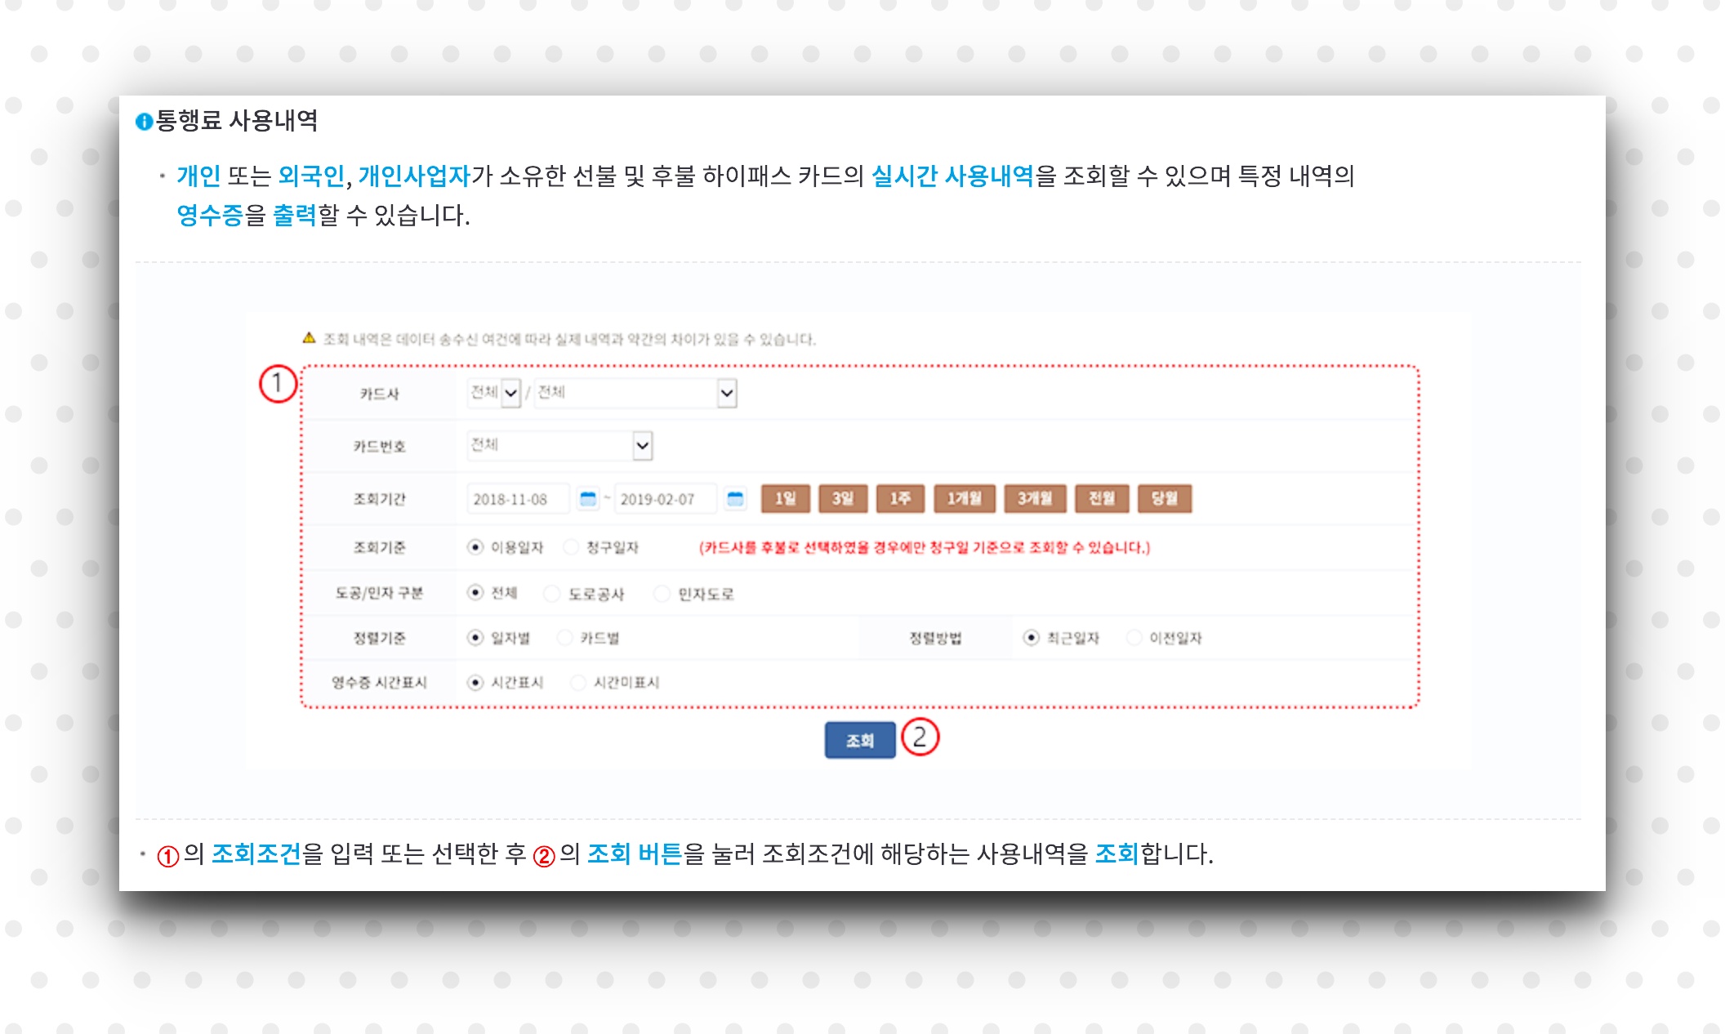Screen dimensions: 1725x1034
Task: Click the red circled number 1 marker
Action: point(277,384)
